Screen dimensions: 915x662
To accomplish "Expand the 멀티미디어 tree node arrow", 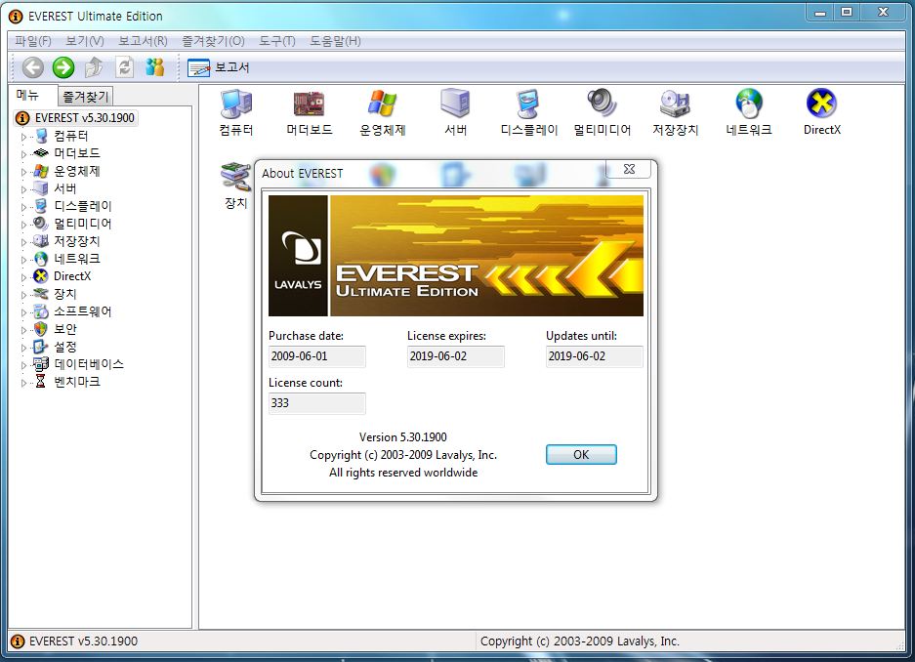I will [24, 225].
